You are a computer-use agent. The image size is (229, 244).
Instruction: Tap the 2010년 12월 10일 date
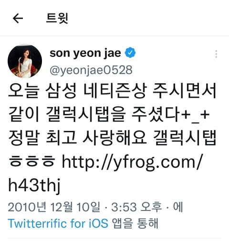(x=54, y=207)
